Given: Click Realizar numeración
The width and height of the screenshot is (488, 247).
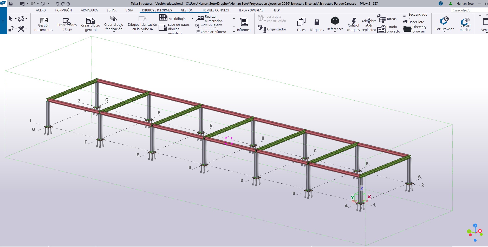Looking at the screenshot, I should [210, 19].
